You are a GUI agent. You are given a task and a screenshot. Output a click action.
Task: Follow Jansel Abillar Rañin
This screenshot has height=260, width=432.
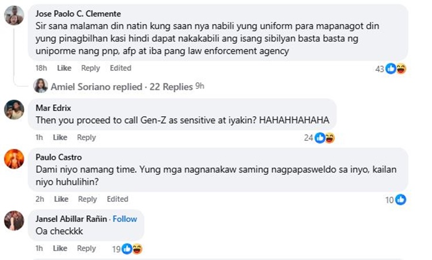(125, 219)
